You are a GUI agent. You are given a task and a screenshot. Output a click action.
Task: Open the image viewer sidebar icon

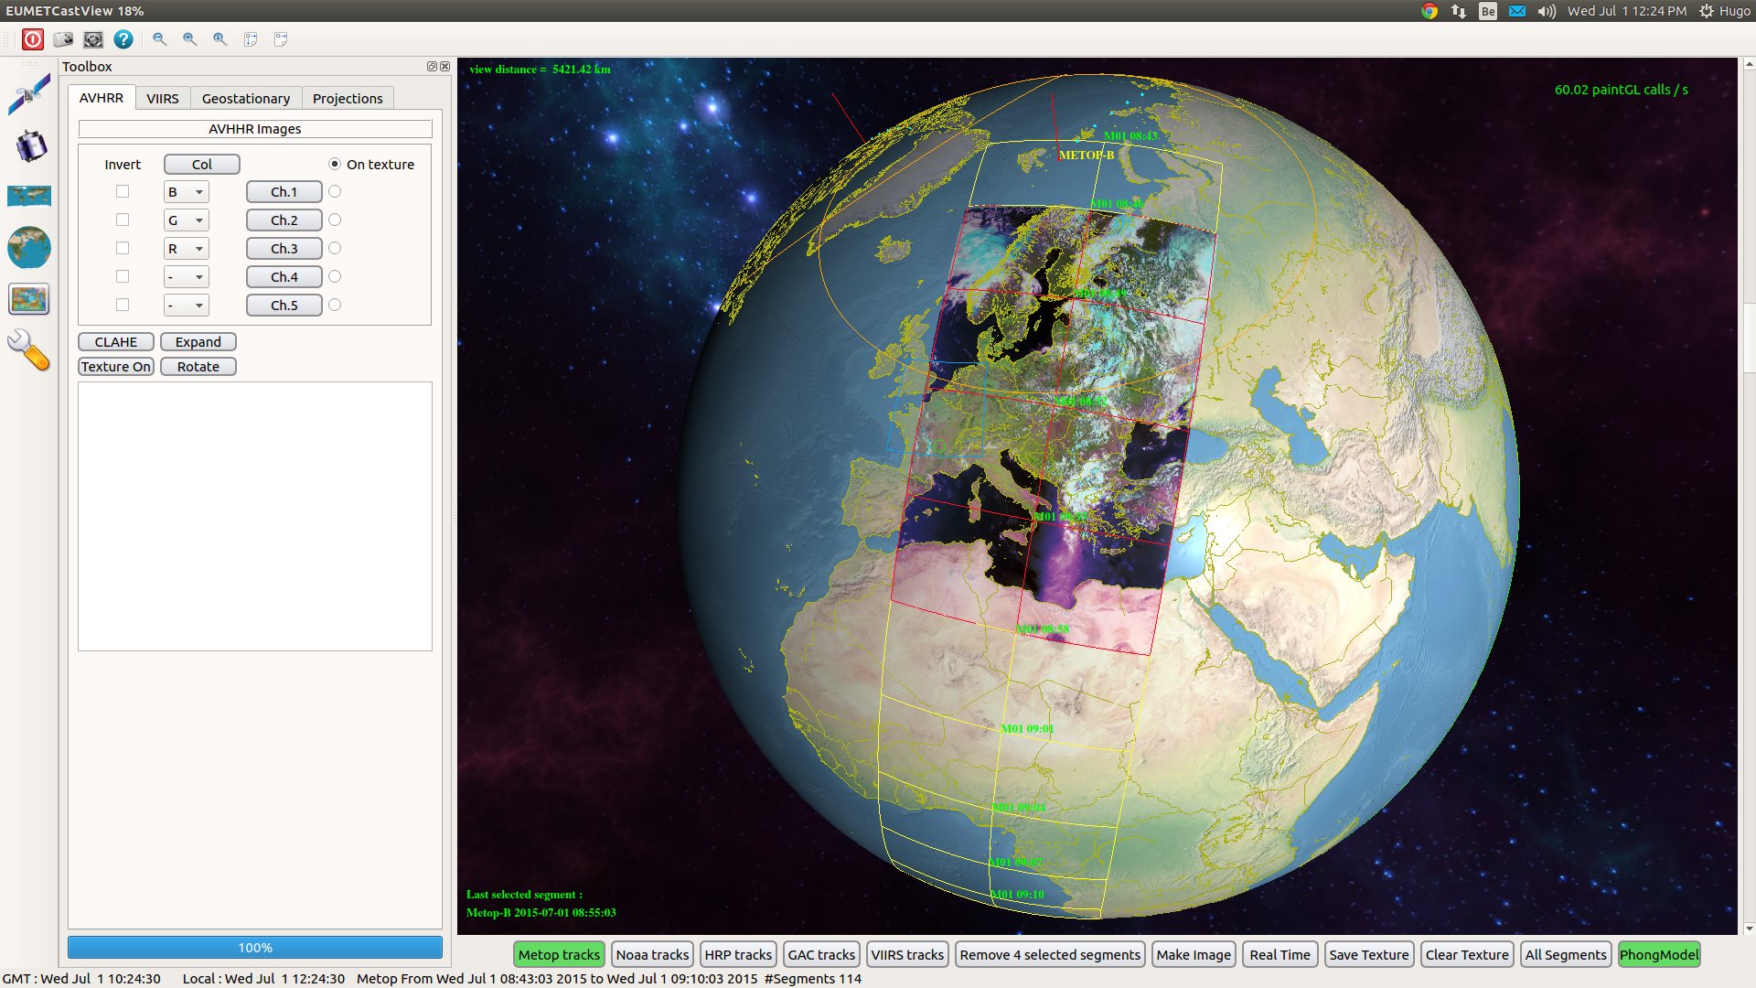tap(29, 299)
